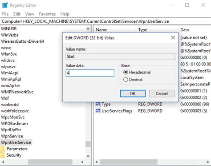This screenshot has height=166, width=211.
Task: Click the tree pane horizontal scrollbar thumb
Action: (x=50, y=162)
